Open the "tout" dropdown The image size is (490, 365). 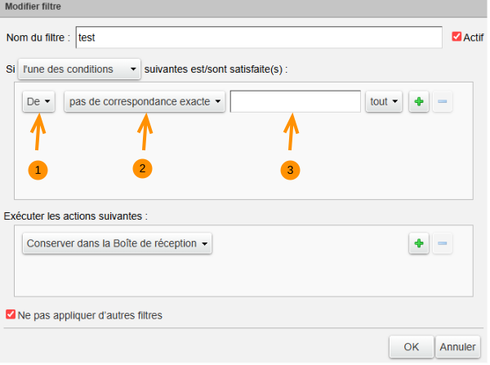pos(384,102)
